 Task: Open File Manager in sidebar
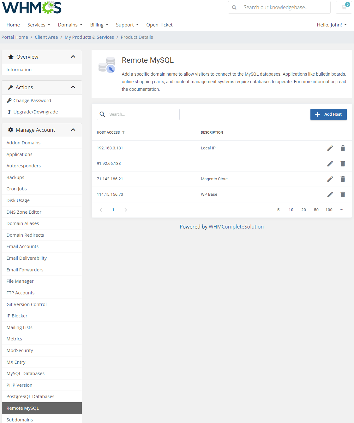click(x=42, y=281)
